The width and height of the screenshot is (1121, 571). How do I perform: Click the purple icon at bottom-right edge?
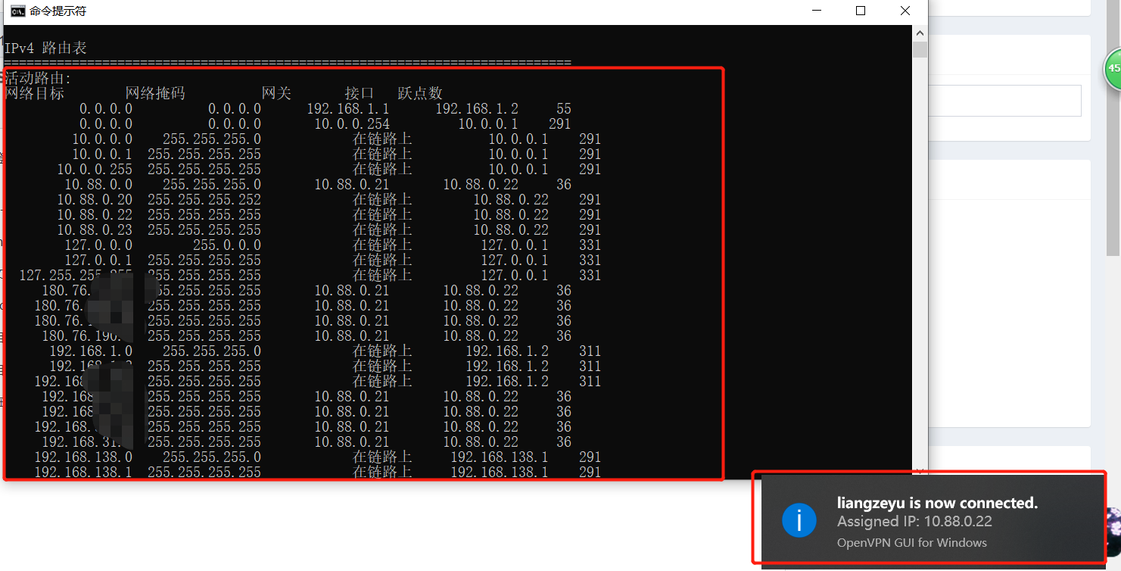[1113, 524]
